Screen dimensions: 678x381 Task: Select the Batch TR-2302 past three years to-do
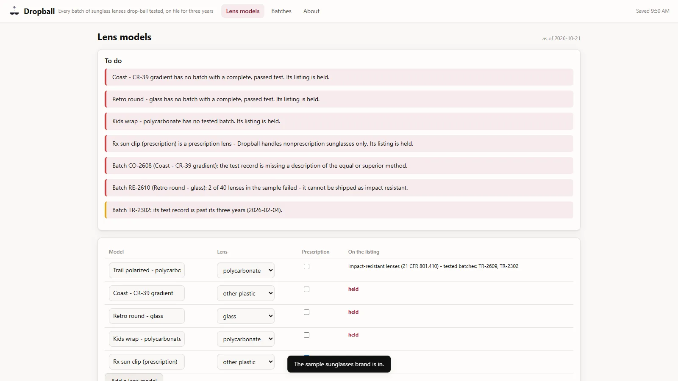(339, 210)
